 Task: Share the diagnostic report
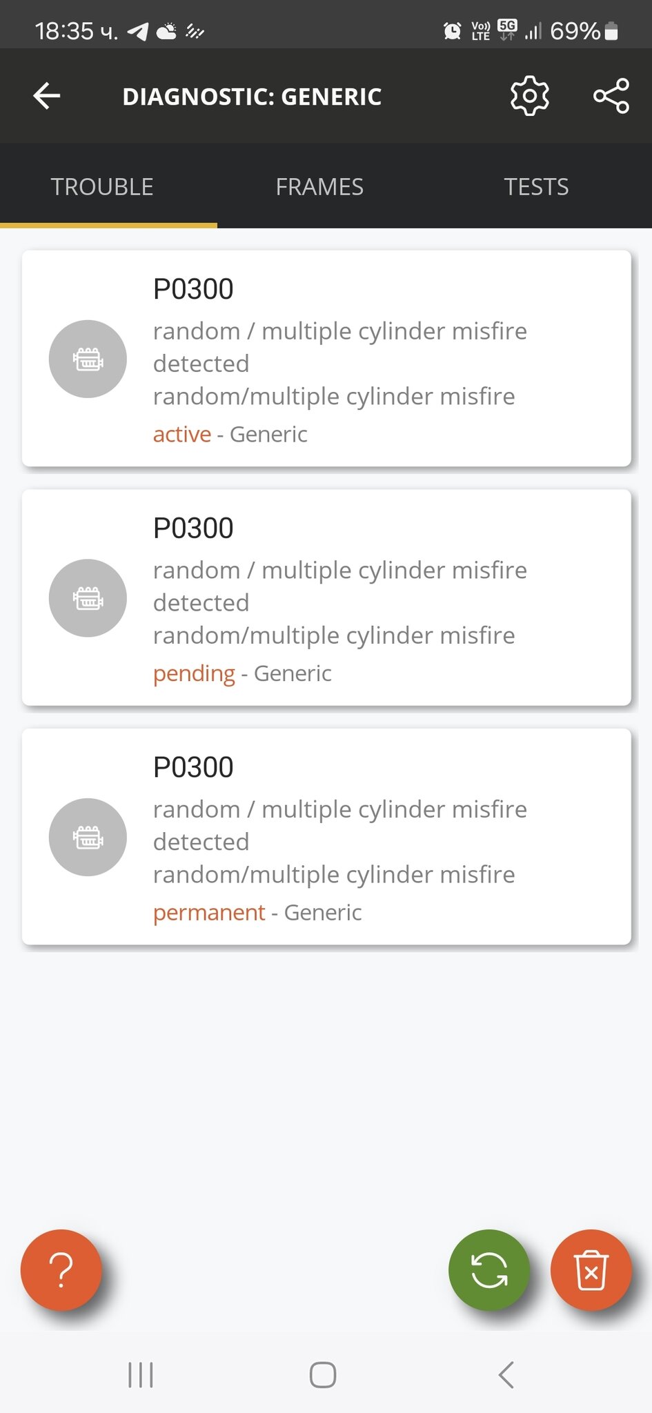tap(611, 96)
